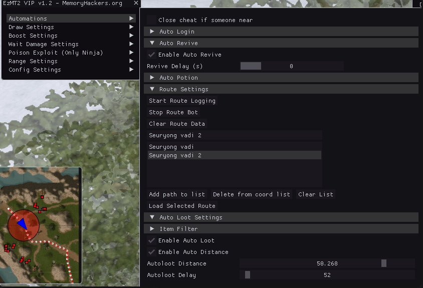The width and height of the screenshot is (423, 288).
Task: Toggle Enable Auto Loot checkbox
Action: click(x=152, y=240)
